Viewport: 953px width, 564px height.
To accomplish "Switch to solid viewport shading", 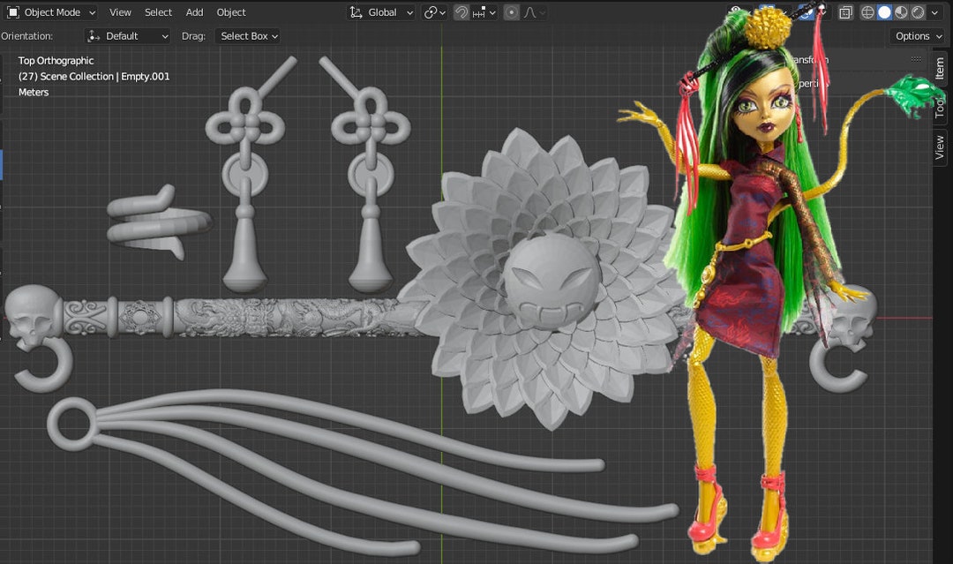I will click(x=884, y=12).
